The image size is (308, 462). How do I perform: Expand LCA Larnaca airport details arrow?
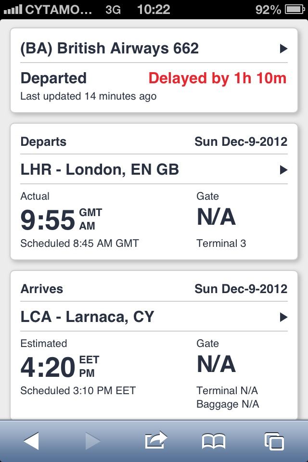[x=283, y=317]
